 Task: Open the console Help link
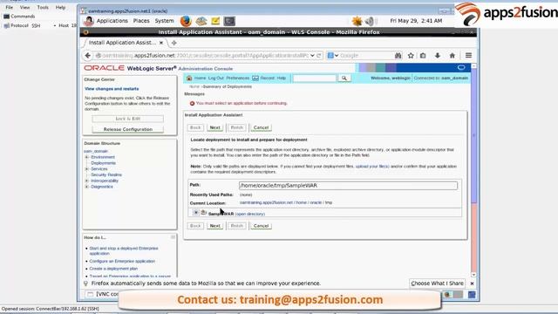(282, 78)
